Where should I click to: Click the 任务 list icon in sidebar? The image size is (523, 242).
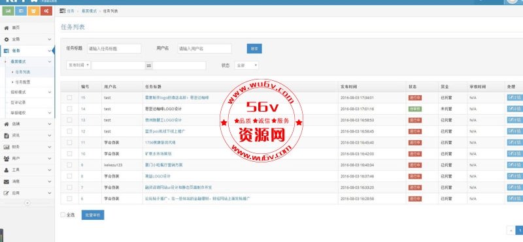[7, 51]
